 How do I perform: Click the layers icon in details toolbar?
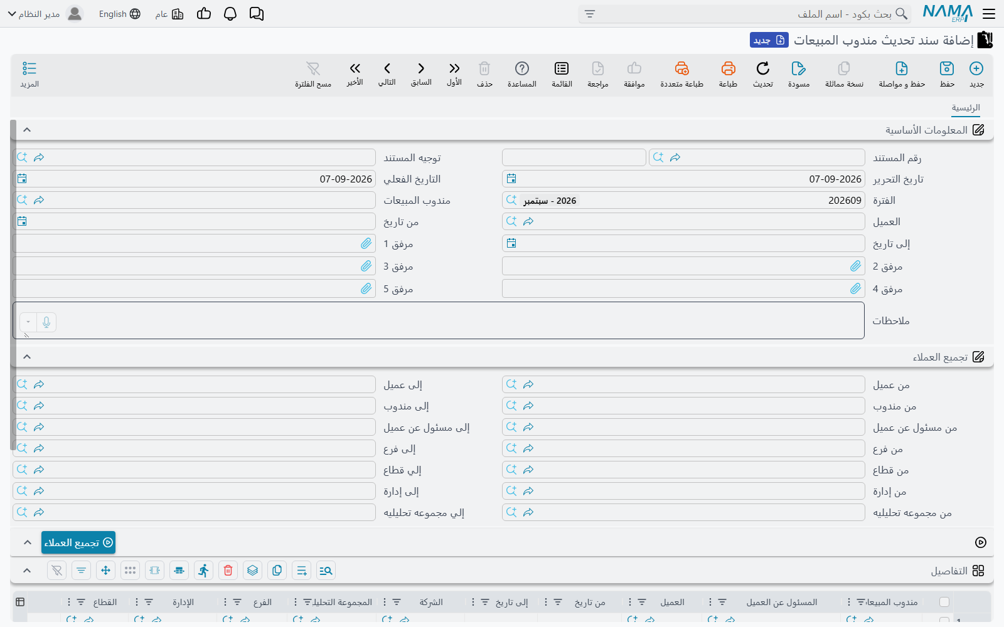click(x=253, y=571)
